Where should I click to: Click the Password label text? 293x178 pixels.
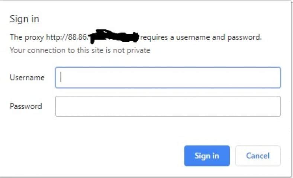click(26, 106)
